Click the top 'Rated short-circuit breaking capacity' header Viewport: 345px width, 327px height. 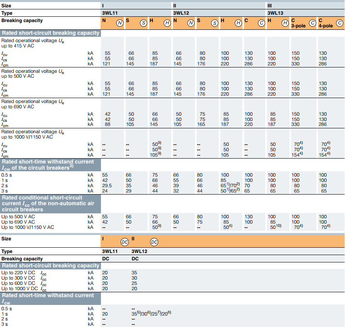[x=50, y=33]
